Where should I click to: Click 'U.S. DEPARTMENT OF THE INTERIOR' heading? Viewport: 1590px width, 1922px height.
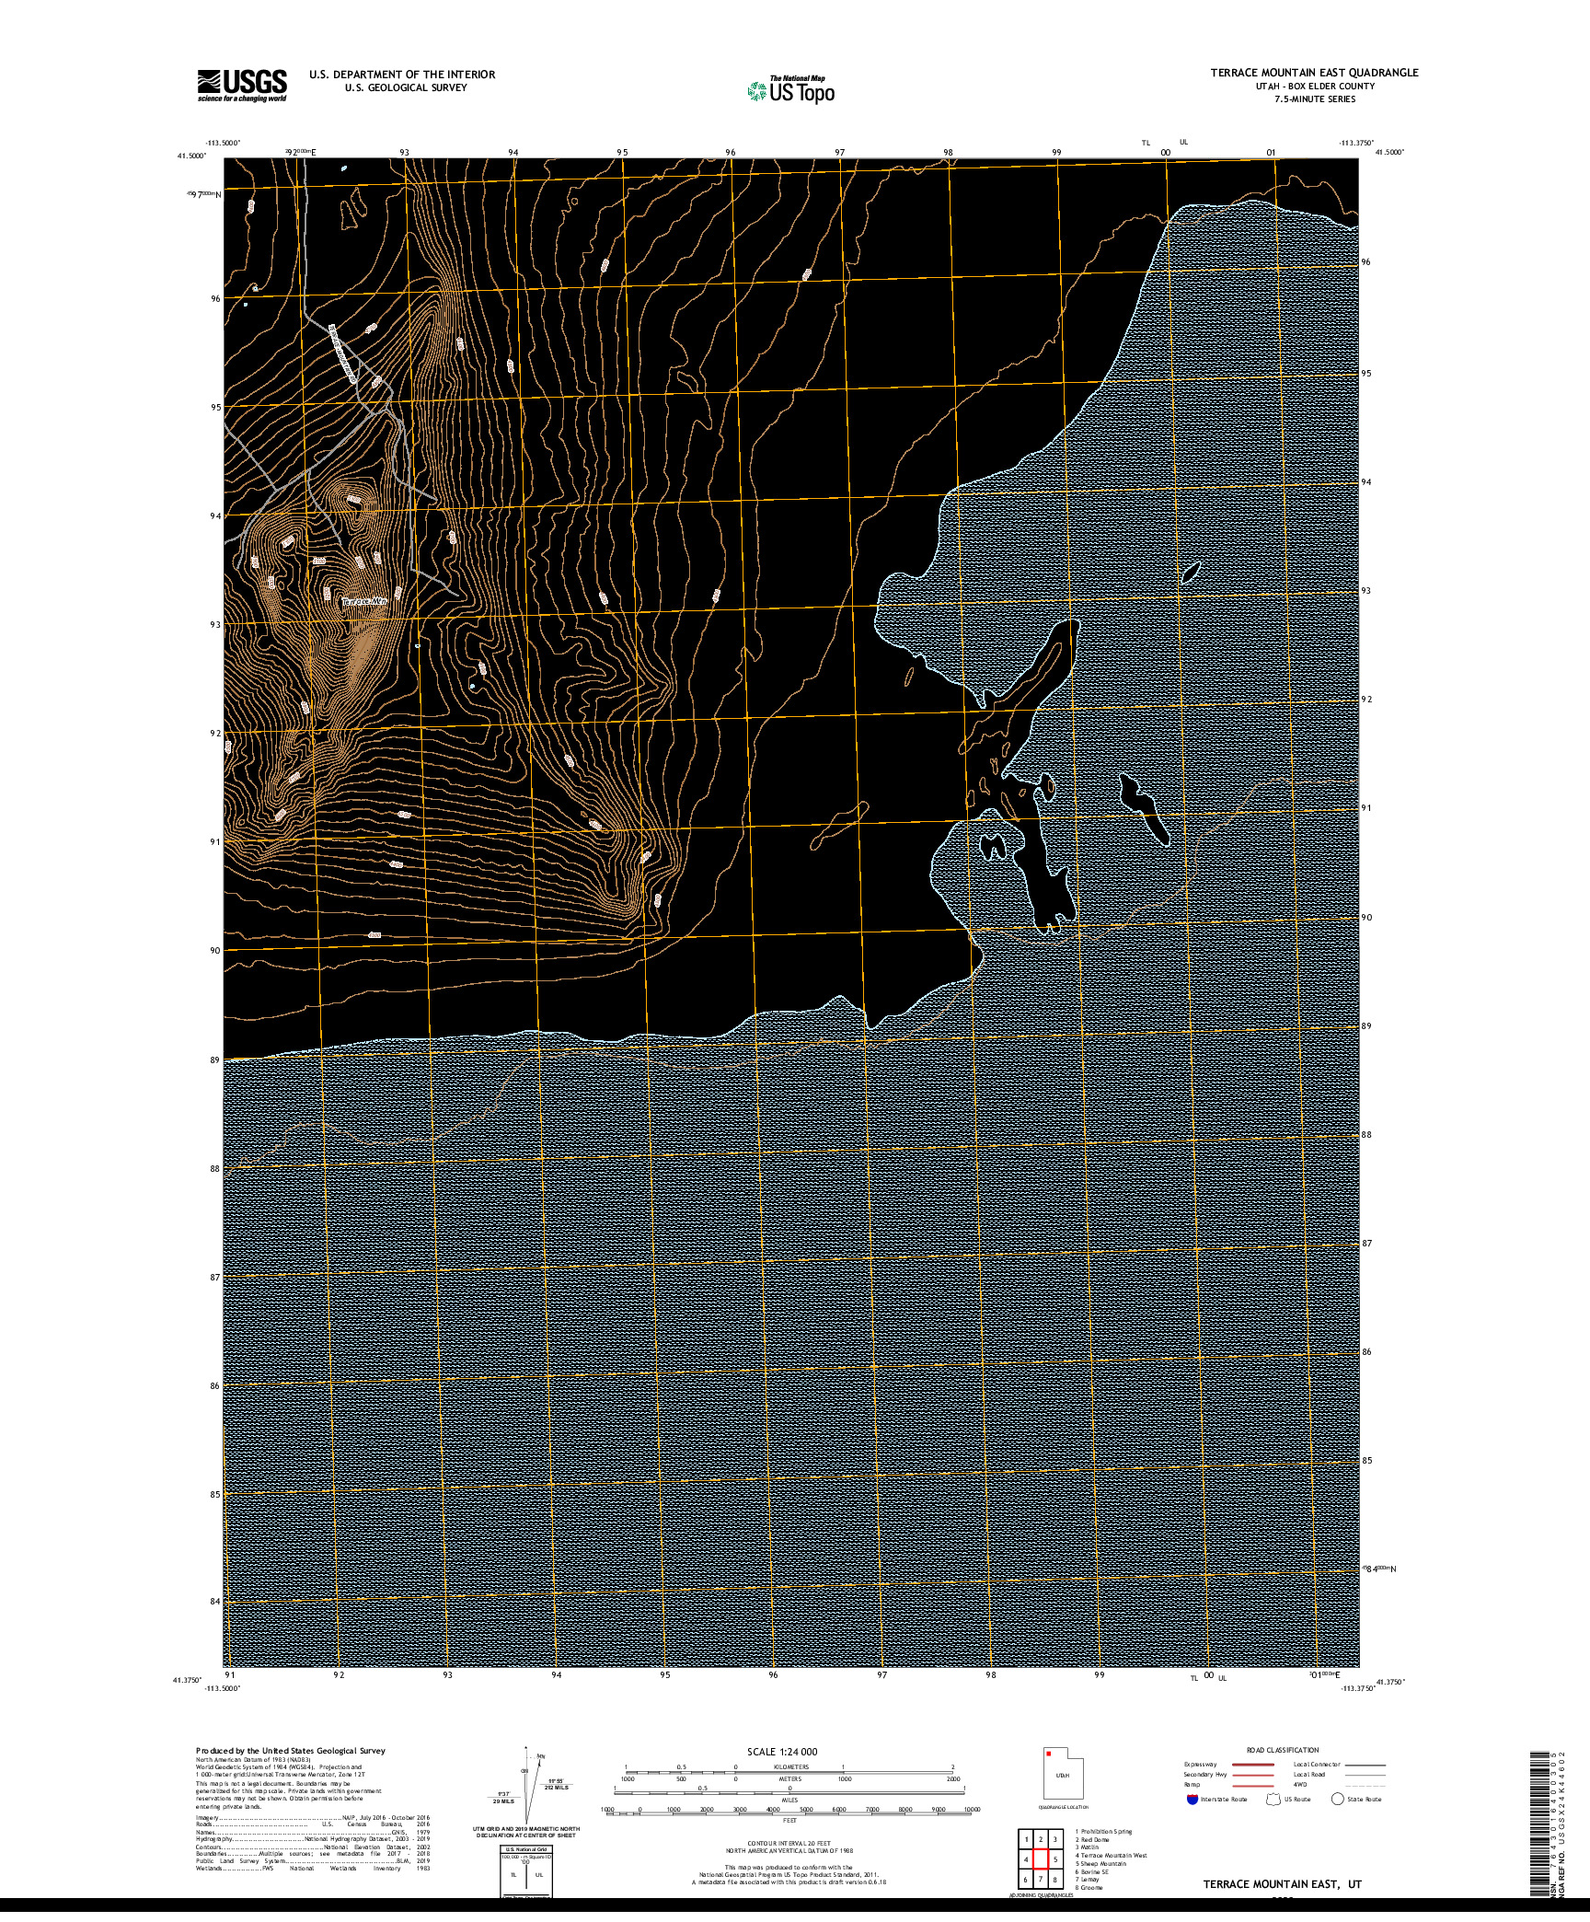(x=402, y=75)
